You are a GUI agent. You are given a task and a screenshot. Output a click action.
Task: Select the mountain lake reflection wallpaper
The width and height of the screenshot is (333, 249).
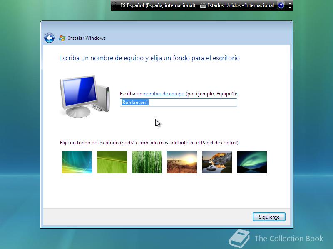[217, 162]
